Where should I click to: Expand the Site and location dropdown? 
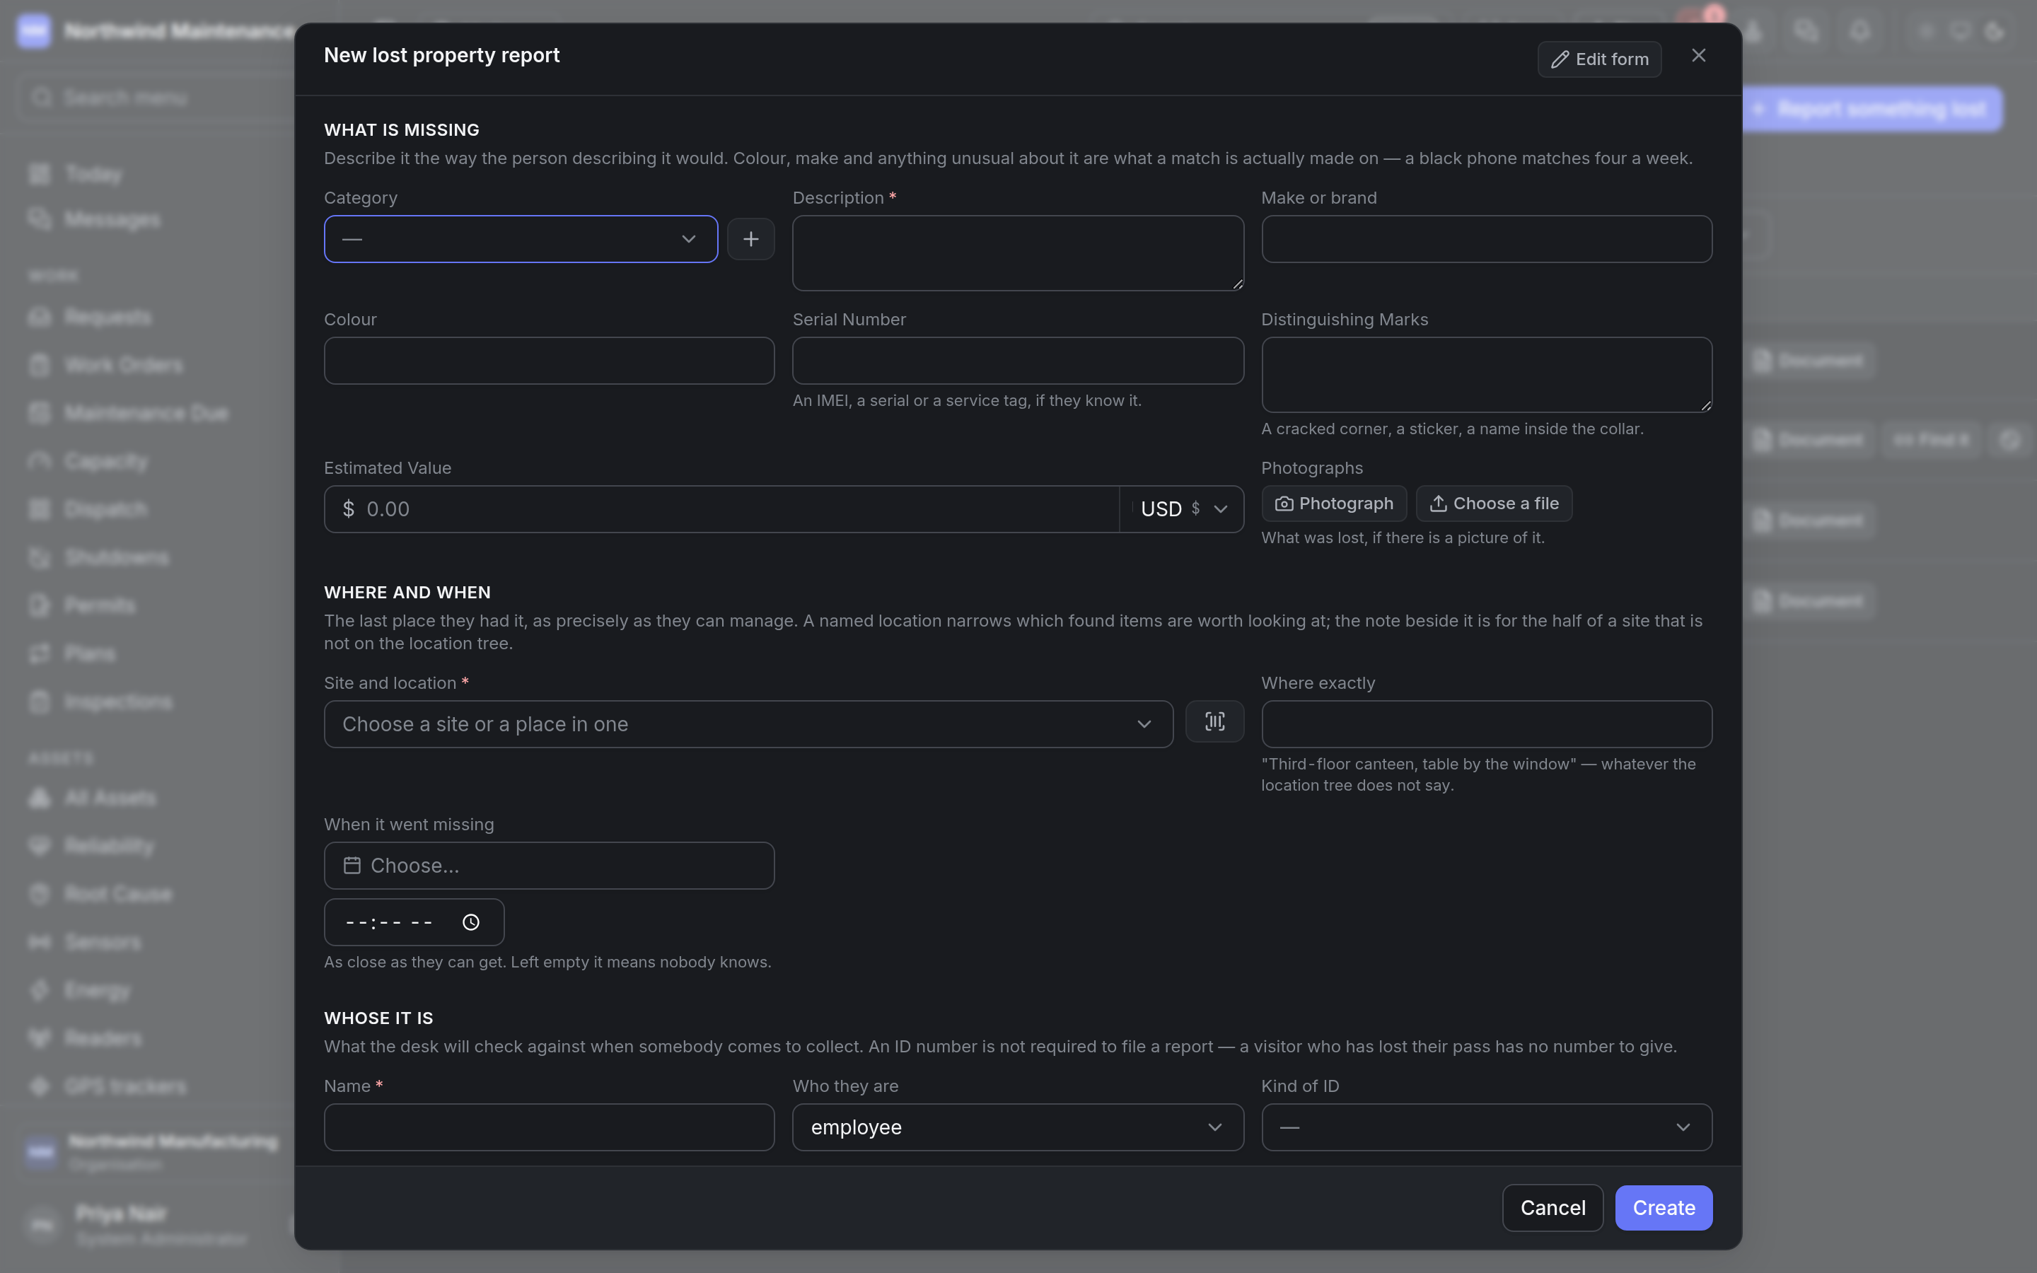[x=748, y=724]
